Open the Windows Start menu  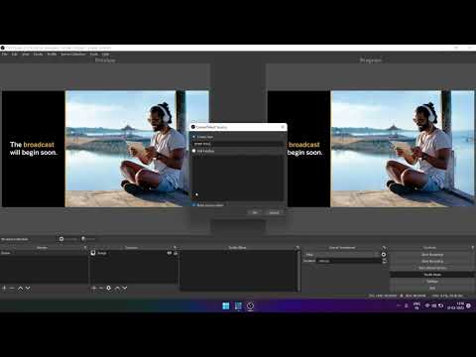click(x=226, y=305)
